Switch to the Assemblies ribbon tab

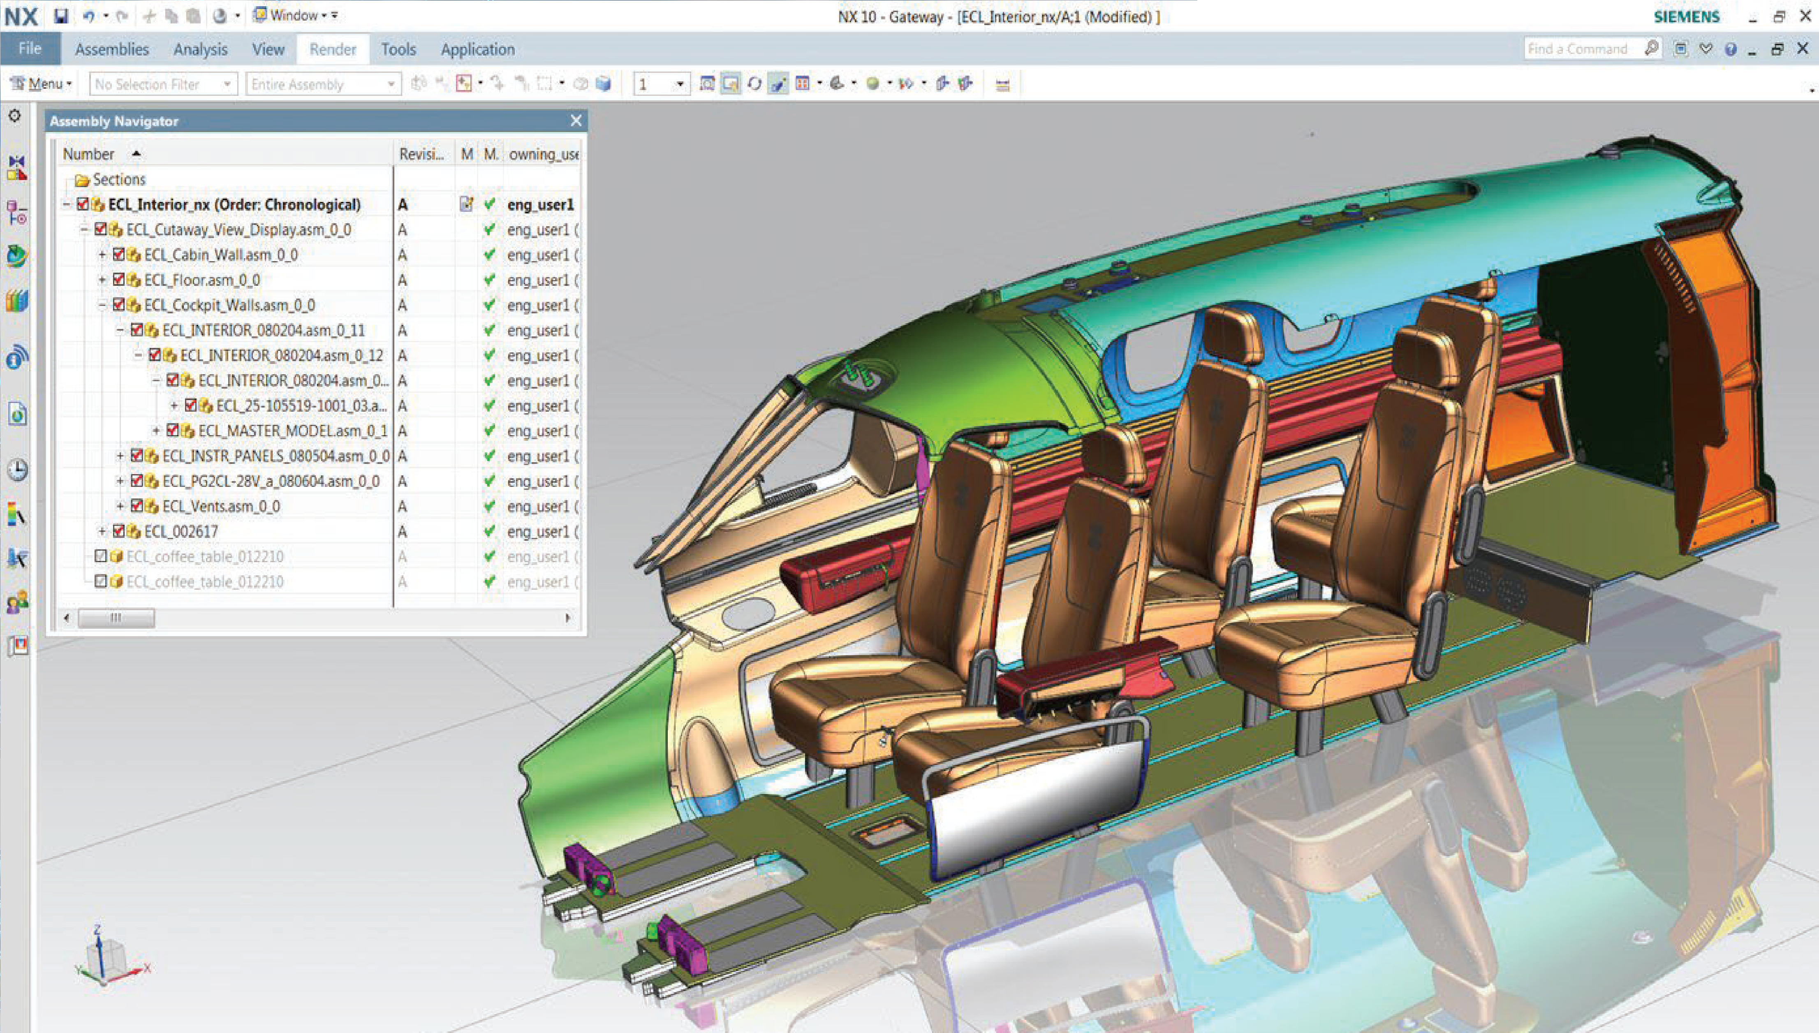111,49
